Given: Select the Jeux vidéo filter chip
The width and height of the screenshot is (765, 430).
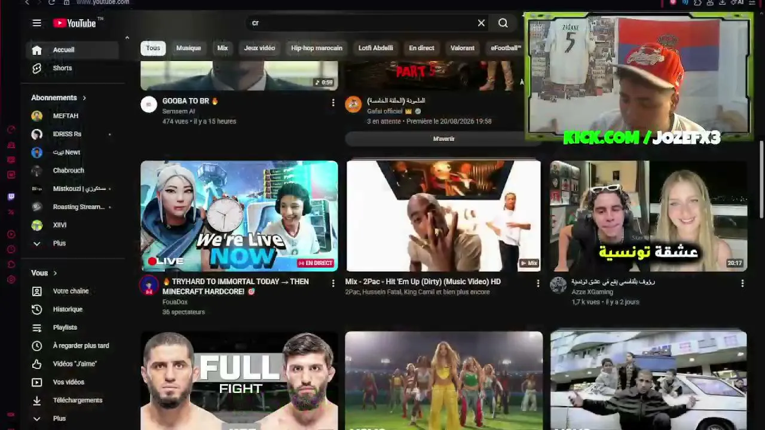Looking at the screenshot, I should click(x=259, y=48).
